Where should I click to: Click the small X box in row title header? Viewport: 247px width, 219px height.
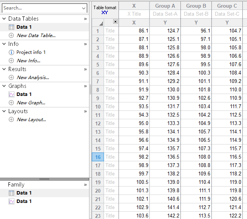(115, 21)
